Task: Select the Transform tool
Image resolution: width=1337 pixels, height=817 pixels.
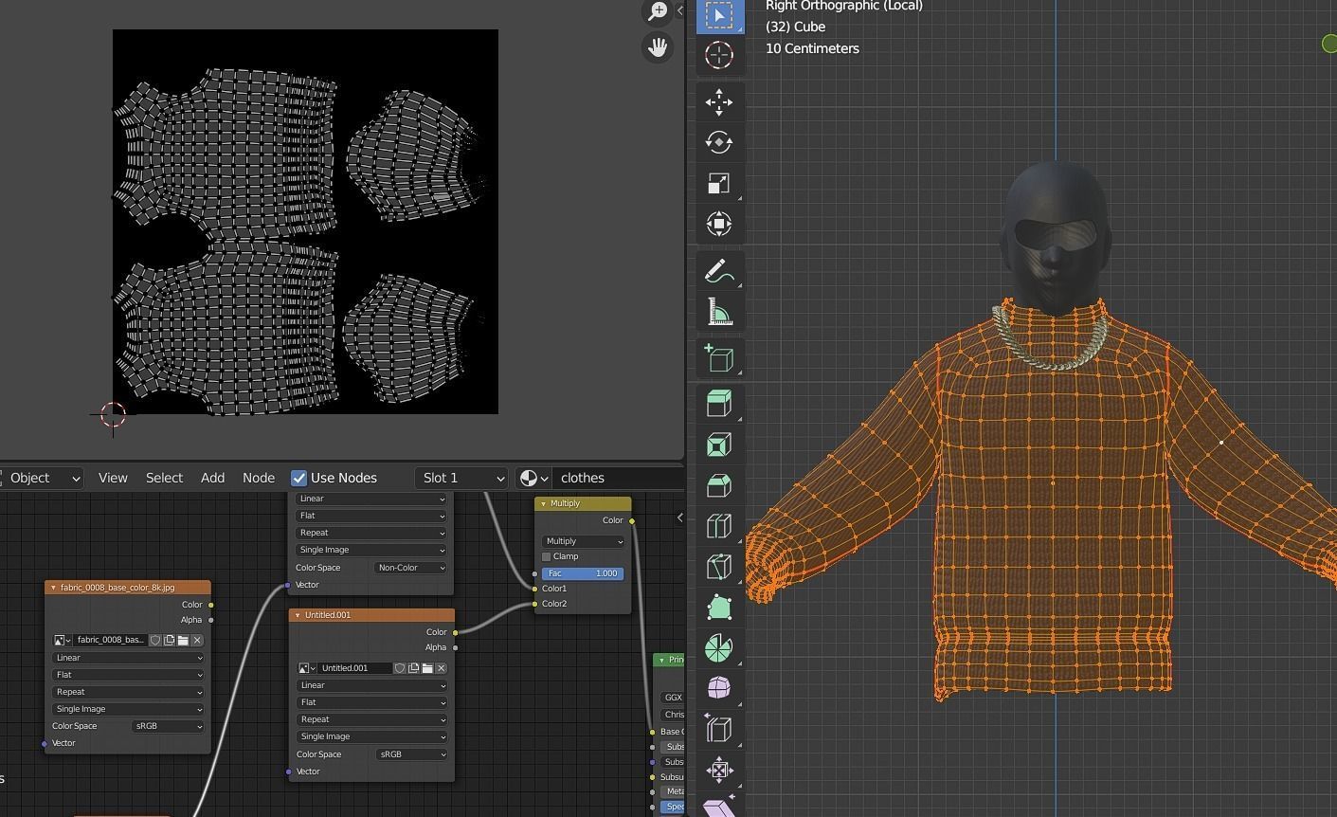Action: point(719,225)
